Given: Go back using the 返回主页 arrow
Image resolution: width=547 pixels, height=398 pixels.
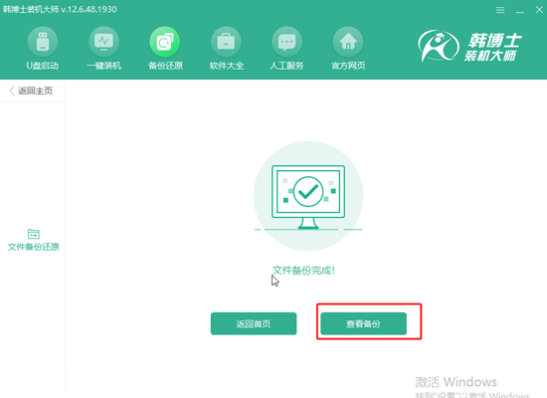Looking at the screenshot, I should coord(12,91).
